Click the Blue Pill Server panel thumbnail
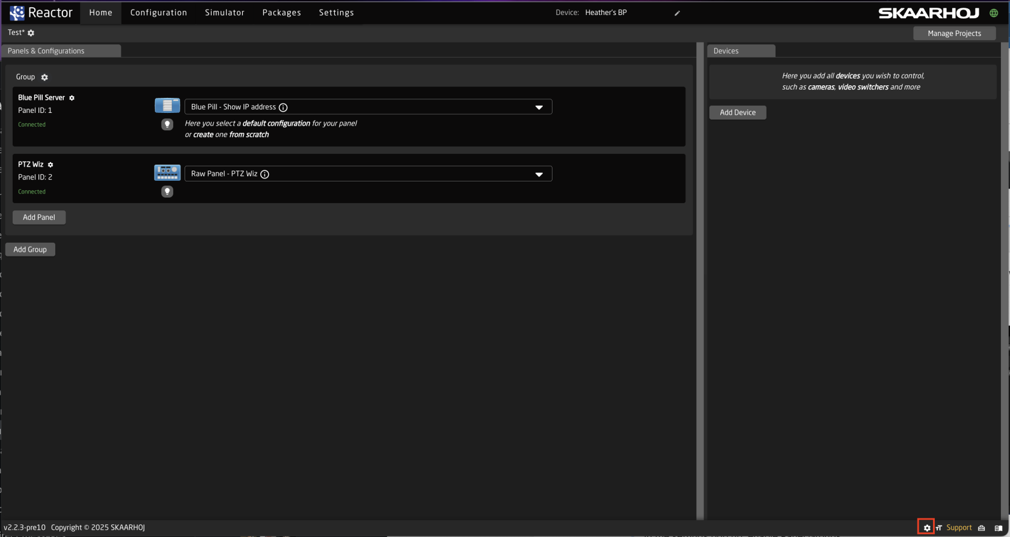 (x=167, y=106)
